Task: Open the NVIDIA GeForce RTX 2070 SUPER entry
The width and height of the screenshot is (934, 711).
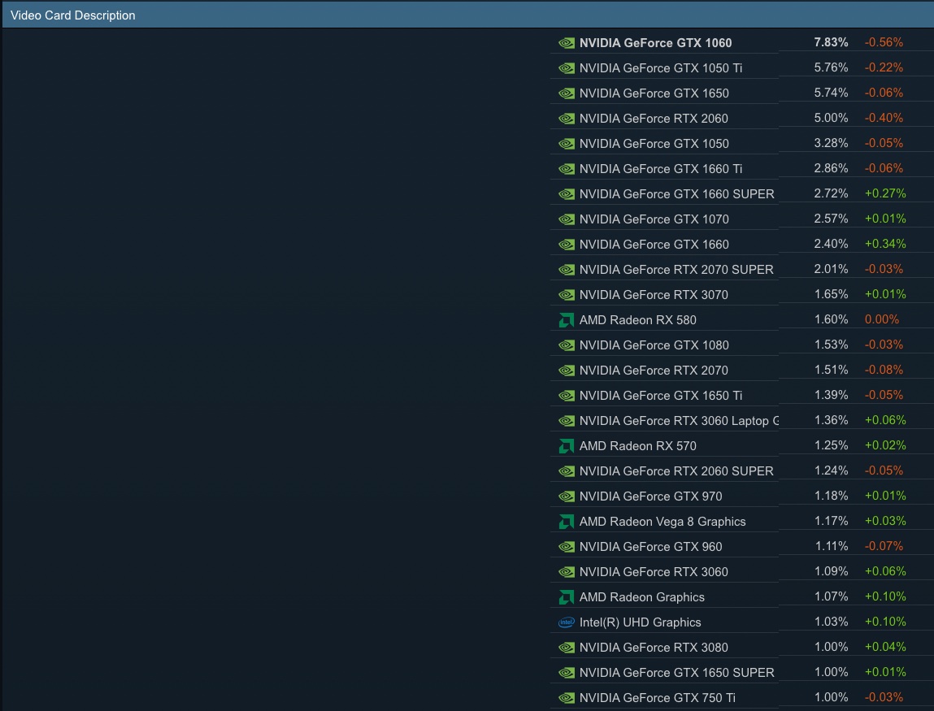Action: click(676, 269)
